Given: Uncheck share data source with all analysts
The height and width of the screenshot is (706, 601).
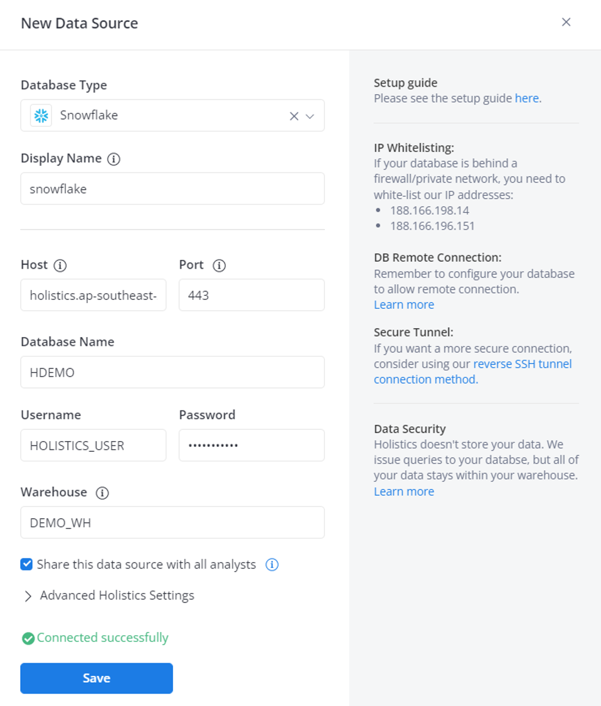Looking at the screenshot, I should pos(26,564).
